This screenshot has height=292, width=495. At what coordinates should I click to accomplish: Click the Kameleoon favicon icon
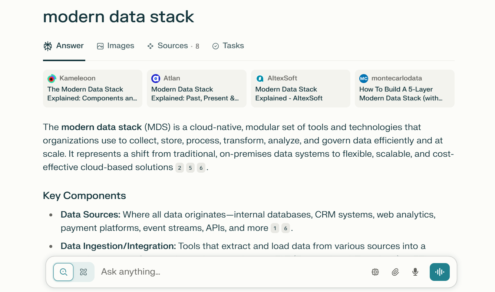[x=52, y=79]
